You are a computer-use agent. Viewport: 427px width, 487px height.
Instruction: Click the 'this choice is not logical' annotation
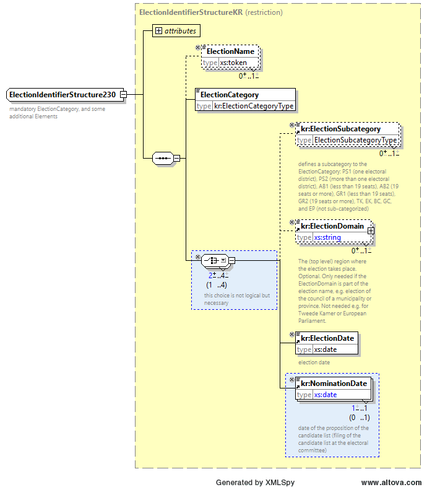(x=237, y=299)
